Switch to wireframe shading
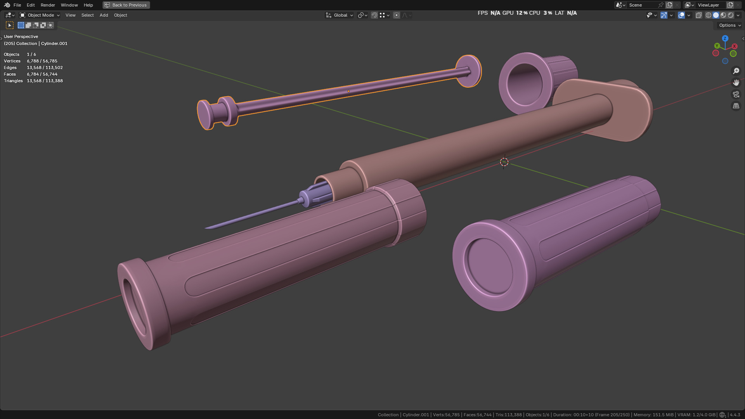 pos(709,15)
